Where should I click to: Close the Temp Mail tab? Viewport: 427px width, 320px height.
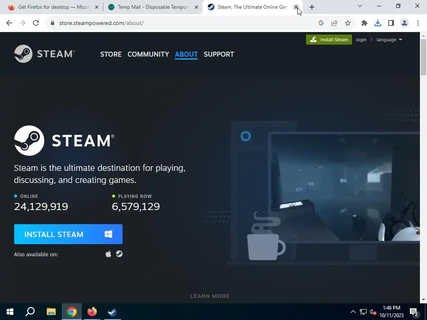pos(196,7)
